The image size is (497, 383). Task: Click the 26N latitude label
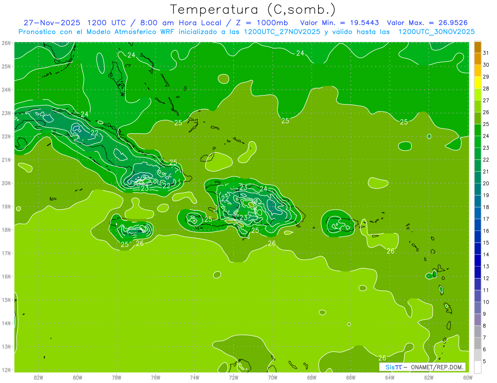[x=6, y=43]
